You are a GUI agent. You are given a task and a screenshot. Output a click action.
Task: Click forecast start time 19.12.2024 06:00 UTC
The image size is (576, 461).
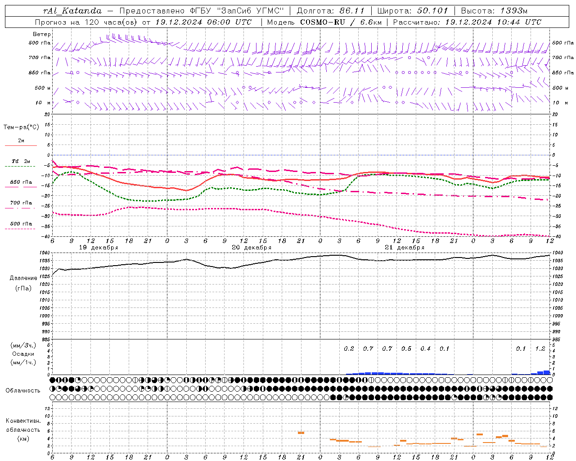coord(203,22)
